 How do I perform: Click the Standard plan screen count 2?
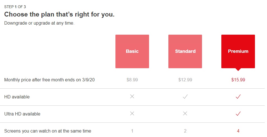pyautogui.click(x=185, y=131)
